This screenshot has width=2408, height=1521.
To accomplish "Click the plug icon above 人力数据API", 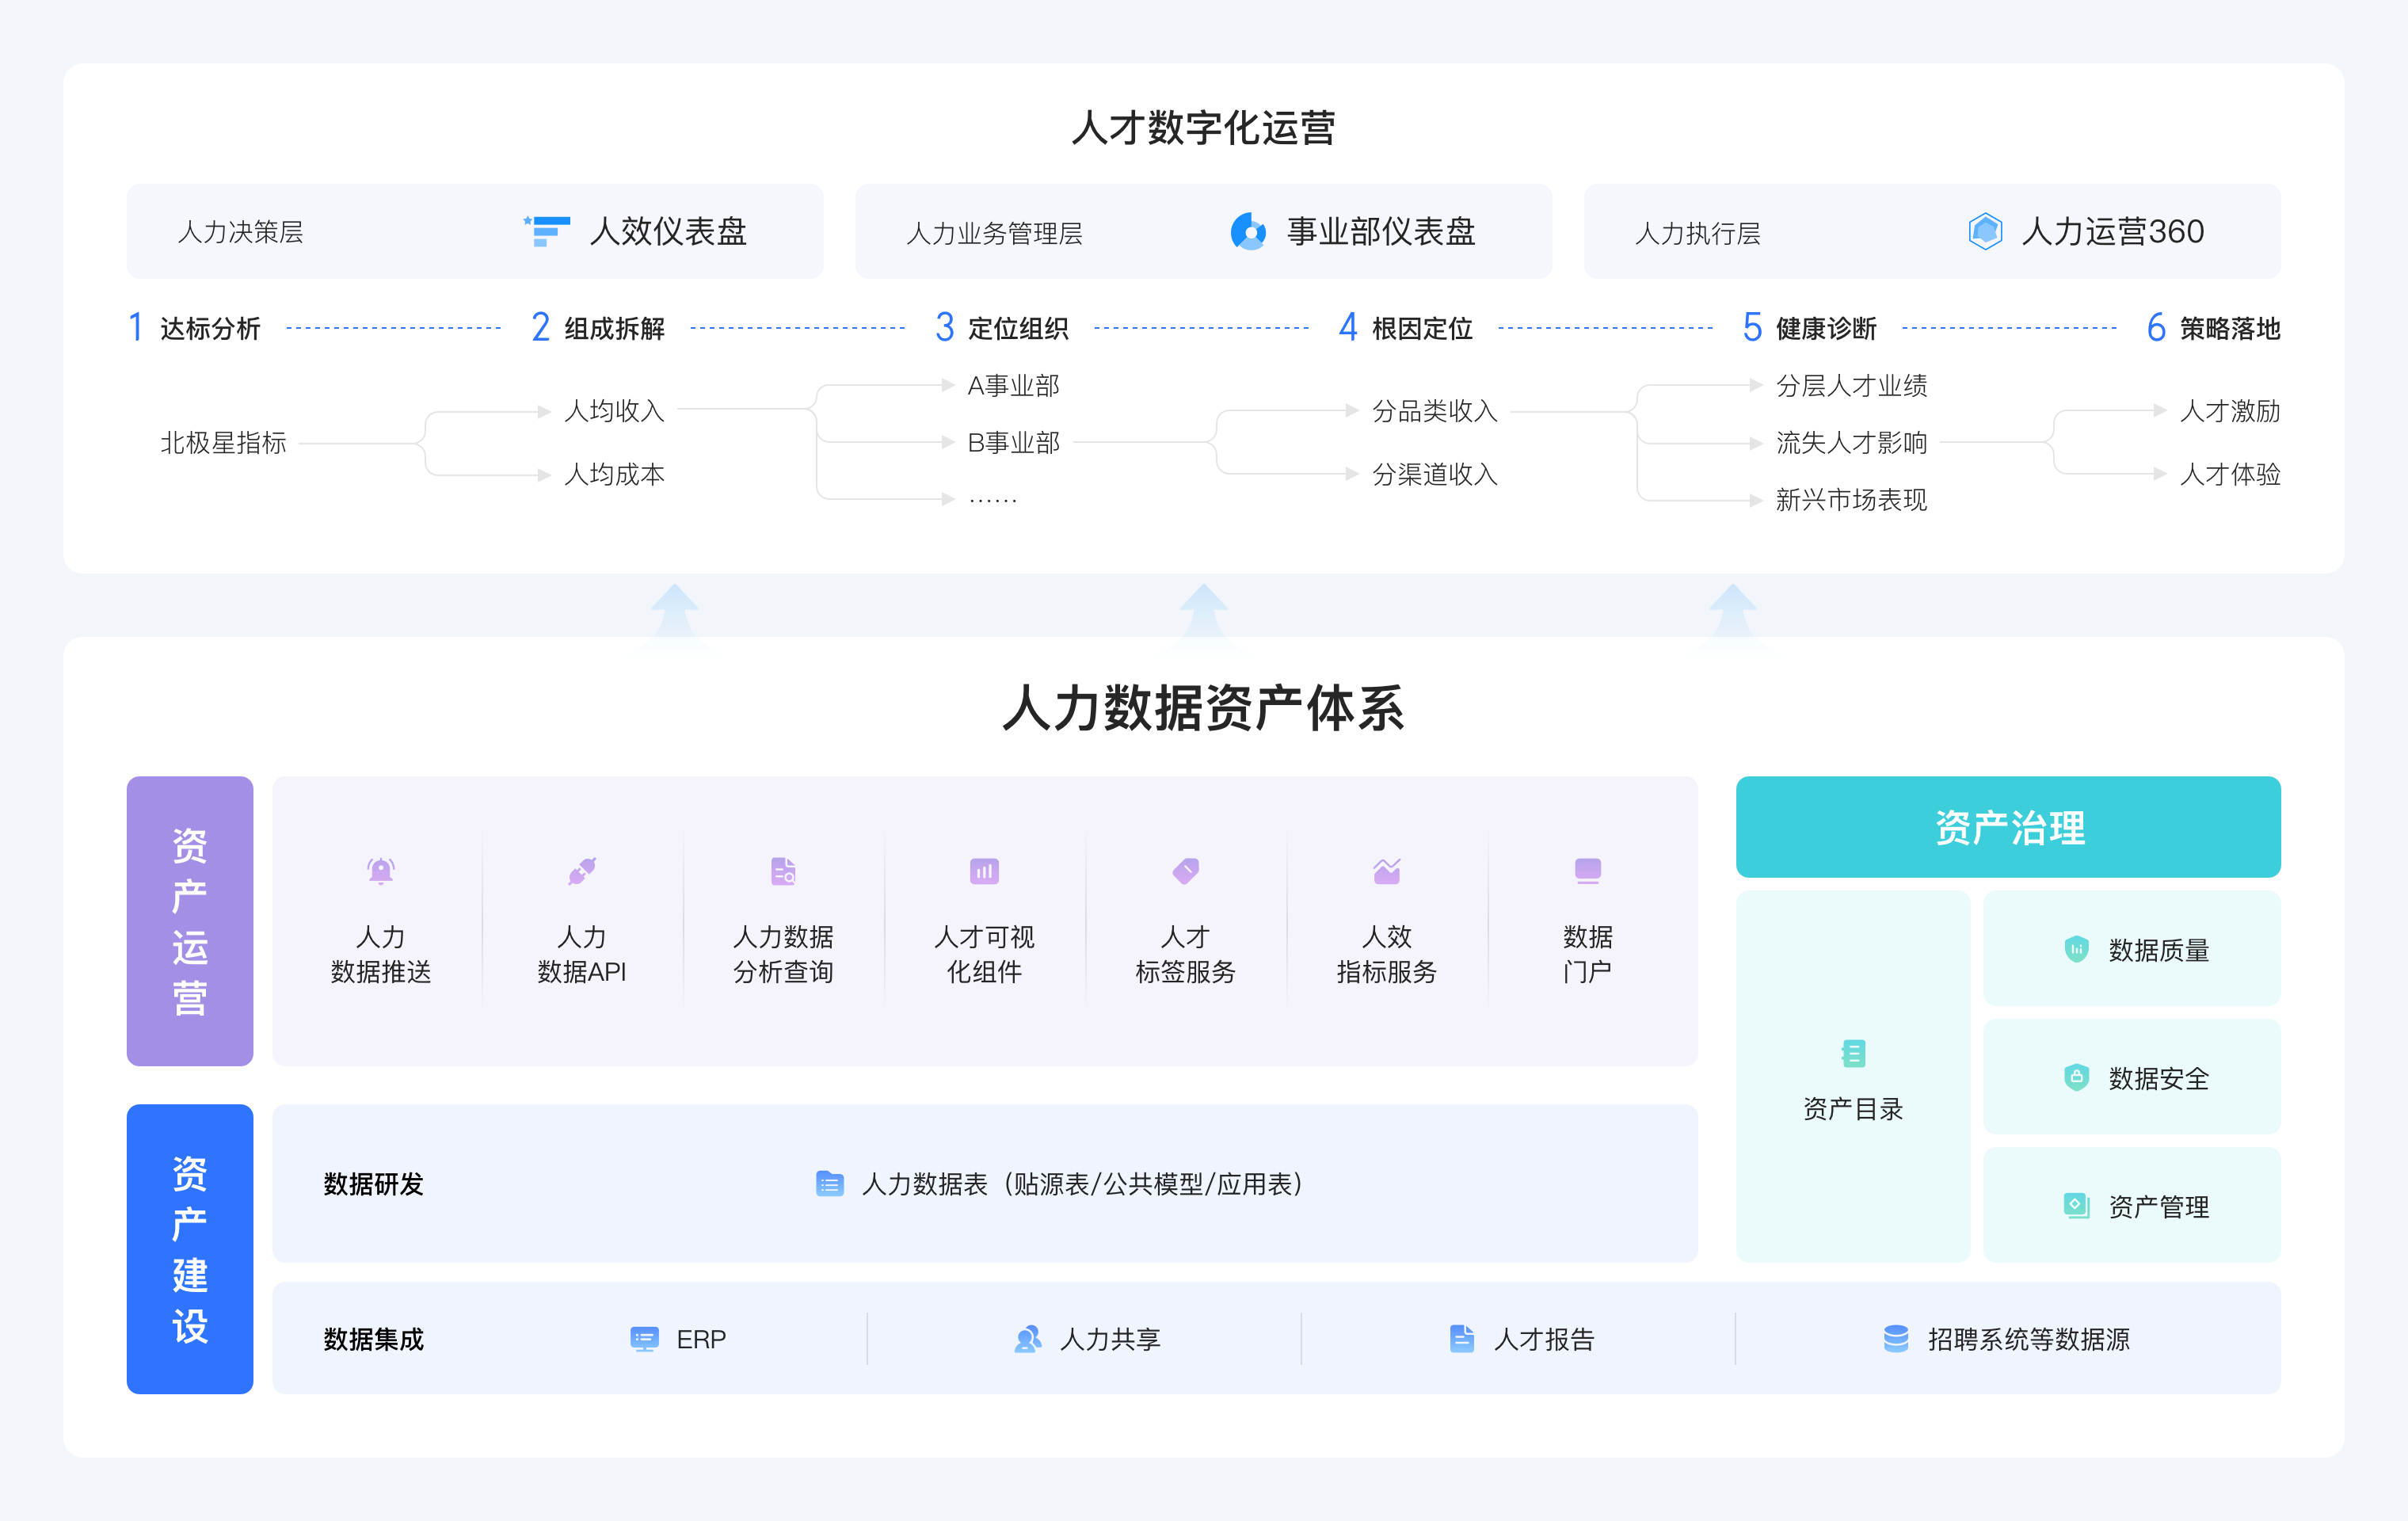I will pos(582,871).
